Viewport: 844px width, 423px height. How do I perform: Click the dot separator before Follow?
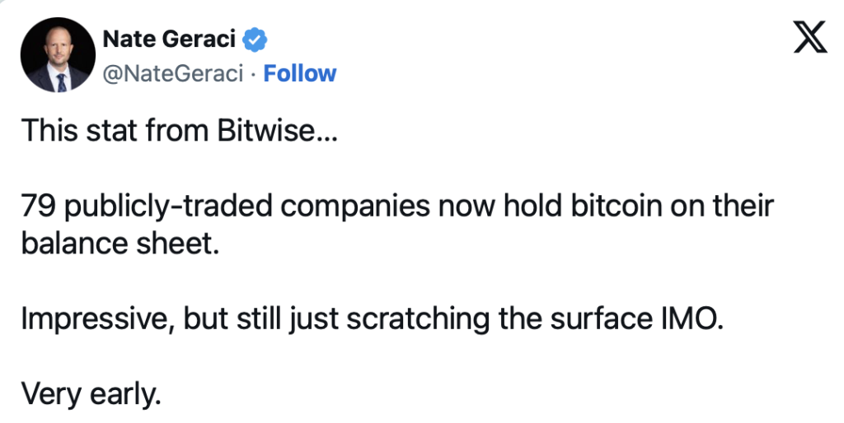pyautogui.click(x=254, y=74)
